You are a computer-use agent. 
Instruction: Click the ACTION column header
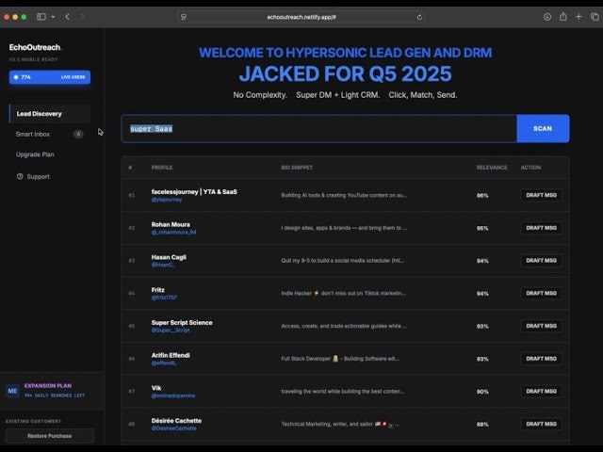click(530, 168)
